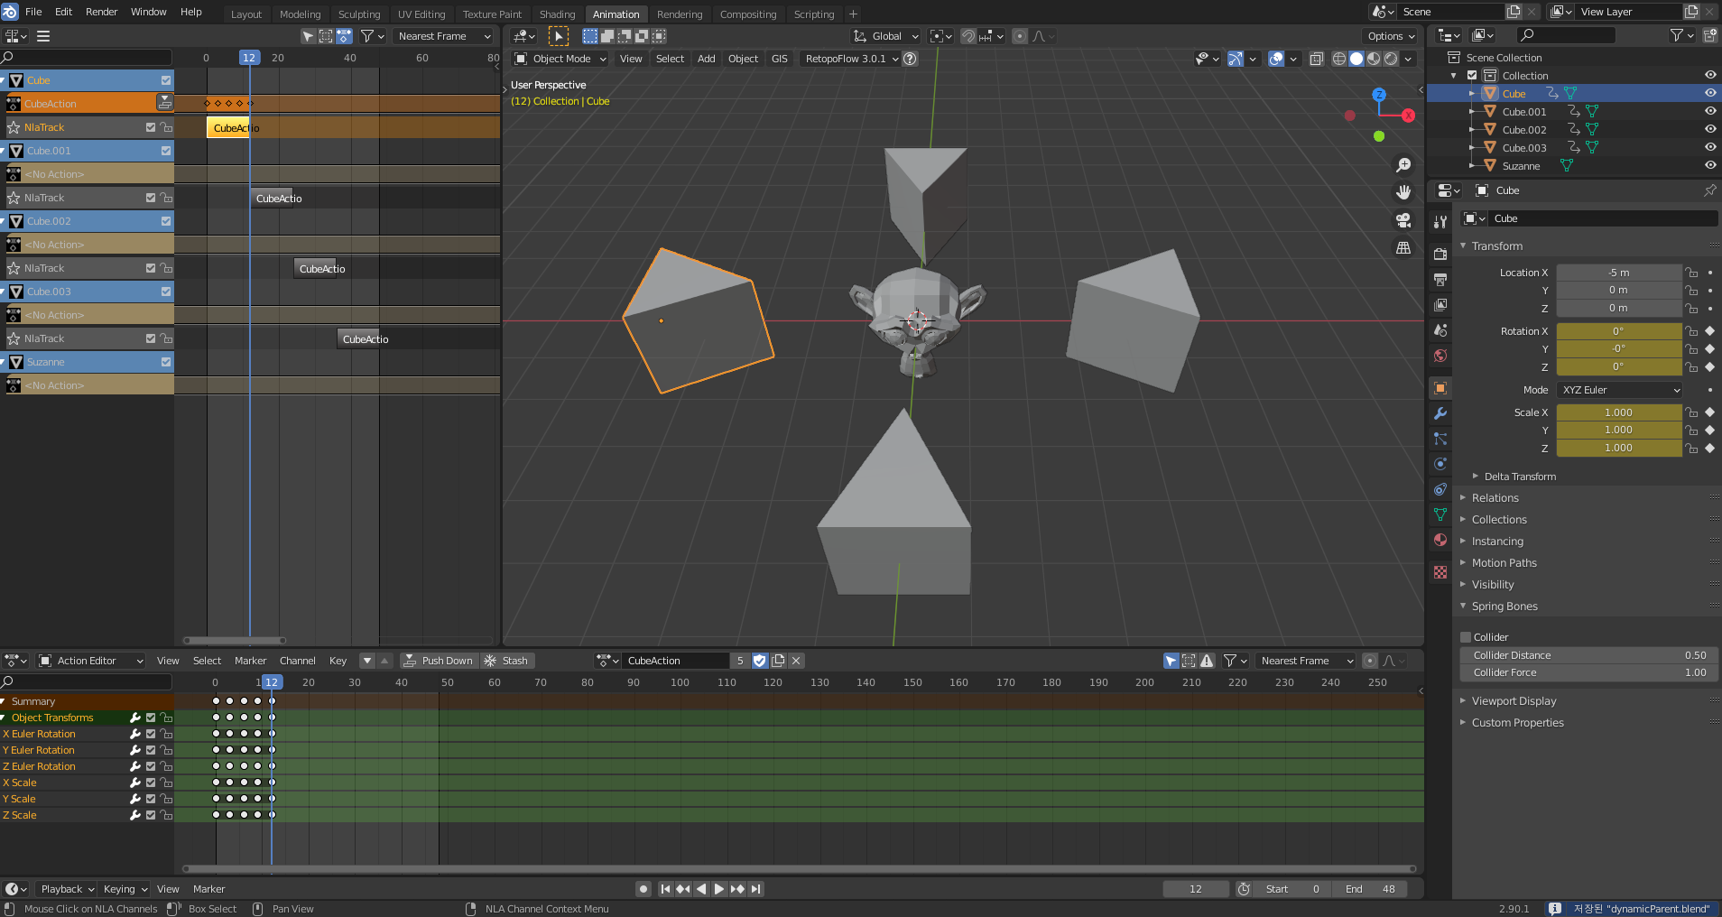Hide Suzanne in outliner with eye icon
The width and height of the screenshot is (1722, 917).
tap(1709, 165)
